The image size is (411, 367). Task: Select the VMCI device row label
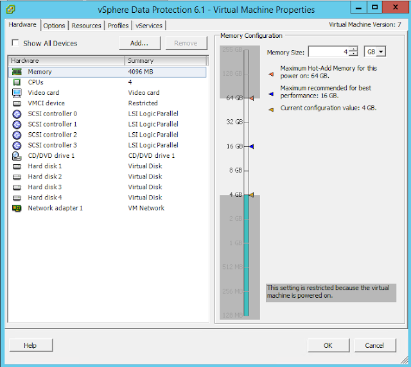46,103
